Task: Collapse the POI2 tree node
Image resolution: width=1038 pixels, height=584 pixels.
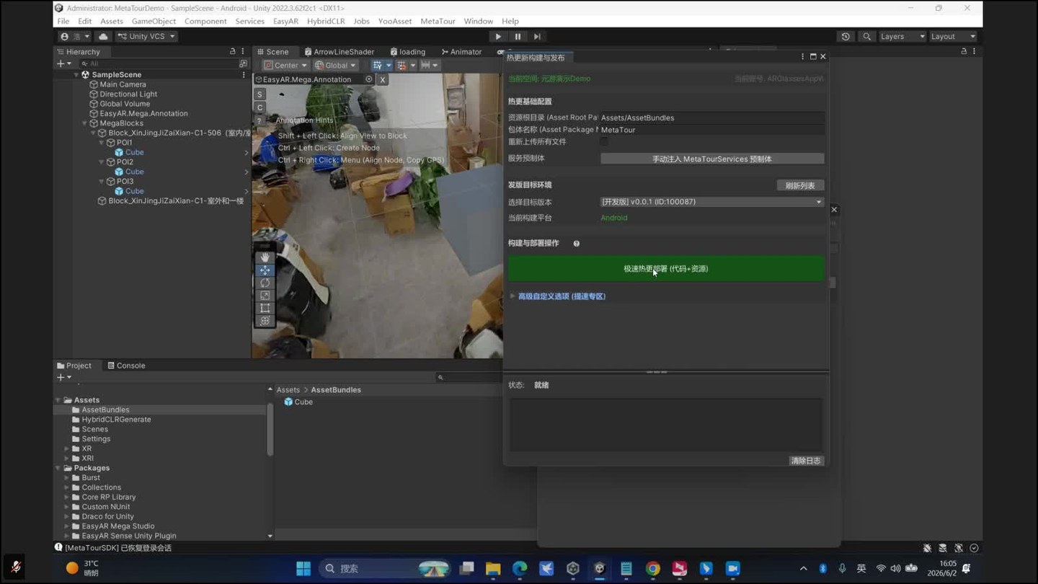Action: click(102, 162)
